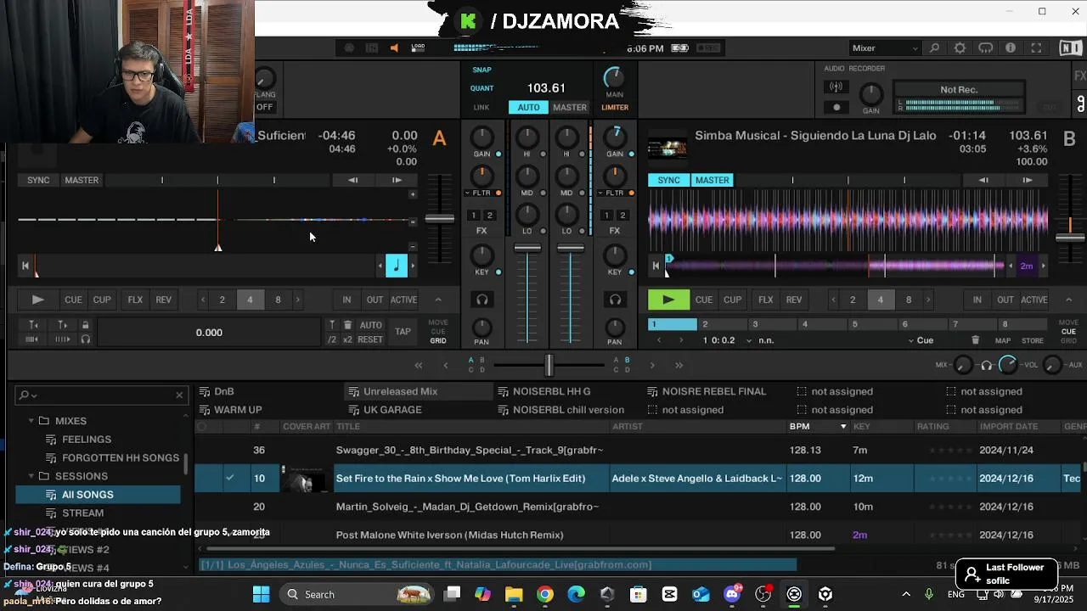Enable AUTO master clock mode
This screenshot has height=611, width=1087.
pyautogui.click(x=528, y=108)
